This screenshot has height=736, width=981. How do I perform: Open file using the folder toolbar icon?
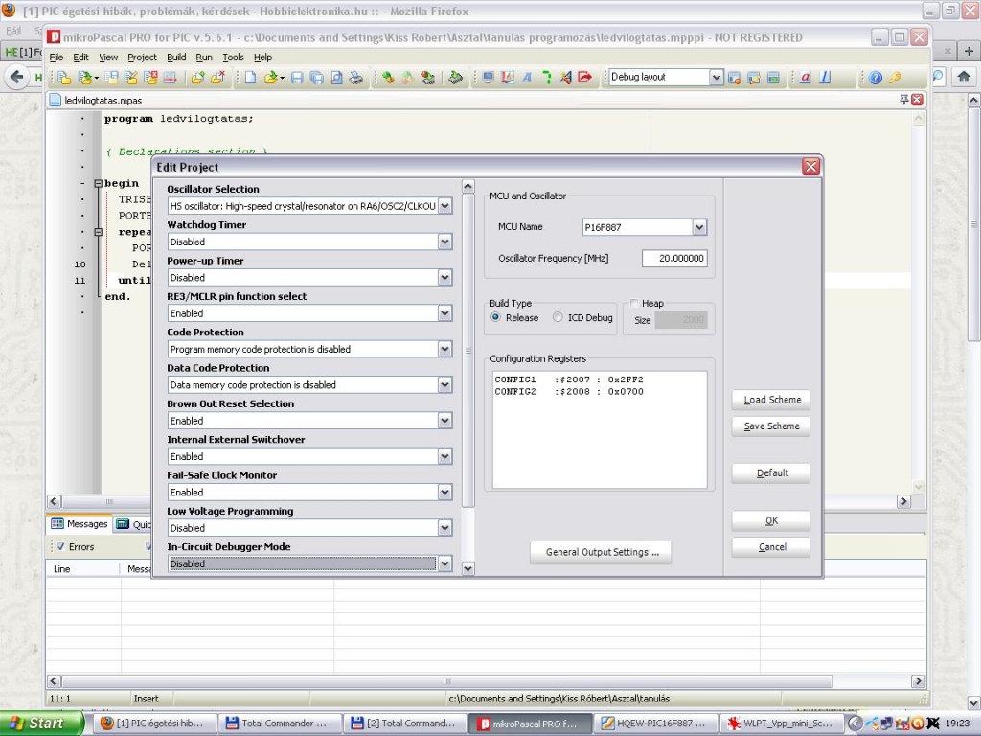[271, 78]
